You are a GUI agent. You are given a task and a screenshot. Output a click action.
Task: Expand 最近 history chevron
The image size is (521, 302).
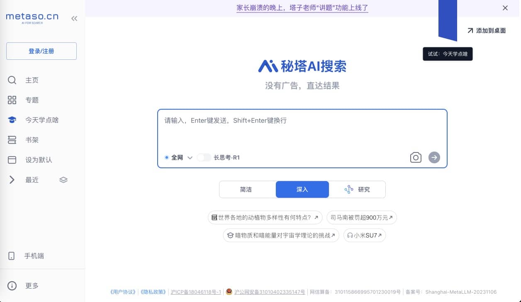tap(12, 180)
